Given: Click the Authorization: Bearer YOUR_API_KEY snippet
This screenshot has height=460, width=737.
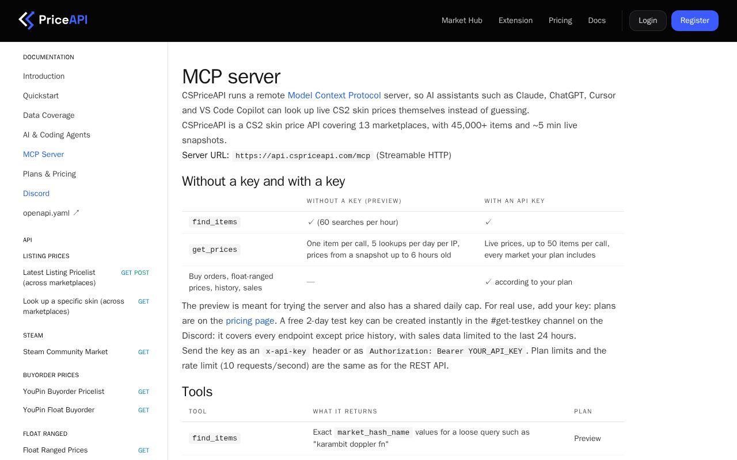Looking at the screenshot, I should pos(446,351).
